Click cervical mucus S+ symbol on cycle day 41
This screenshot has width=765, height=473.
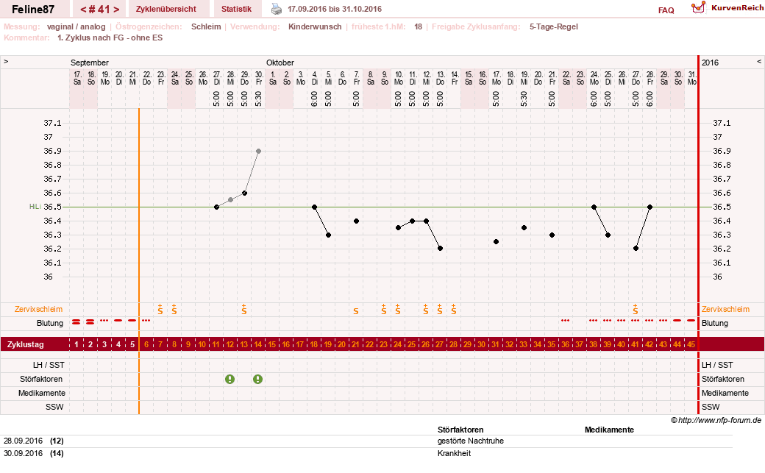click(636, 309)
